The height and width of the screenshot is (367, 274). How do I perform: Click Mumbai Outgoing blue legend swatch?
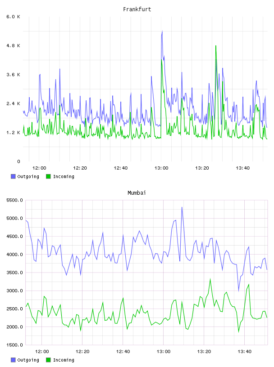13,360
